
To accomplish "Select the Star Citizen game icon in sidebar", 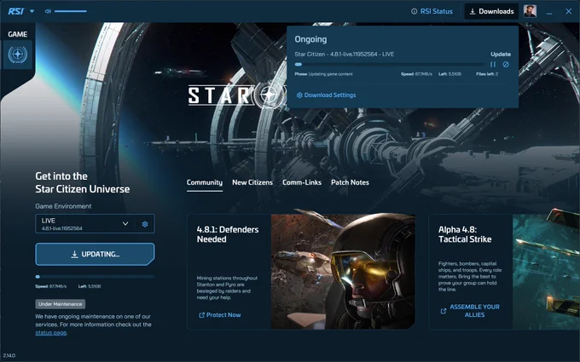I will pos(17,55).
